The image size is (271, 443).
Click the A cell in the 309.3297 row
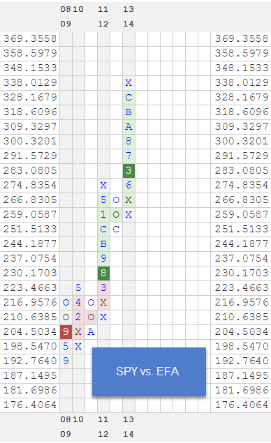(129, 126)
